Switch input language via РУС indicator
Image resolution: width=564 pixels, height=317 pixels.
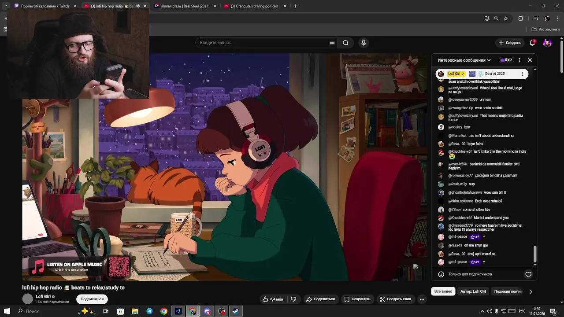tap(523, 311)
